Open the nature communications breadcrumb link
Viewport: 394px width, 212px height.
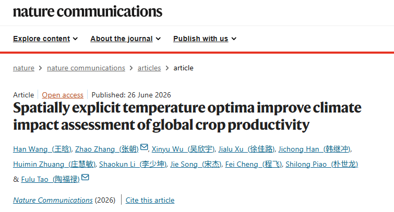click(86, 68)
